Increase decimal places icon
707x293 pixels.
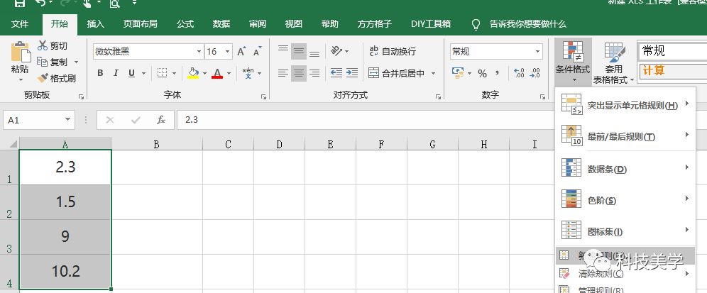[519, 73]
